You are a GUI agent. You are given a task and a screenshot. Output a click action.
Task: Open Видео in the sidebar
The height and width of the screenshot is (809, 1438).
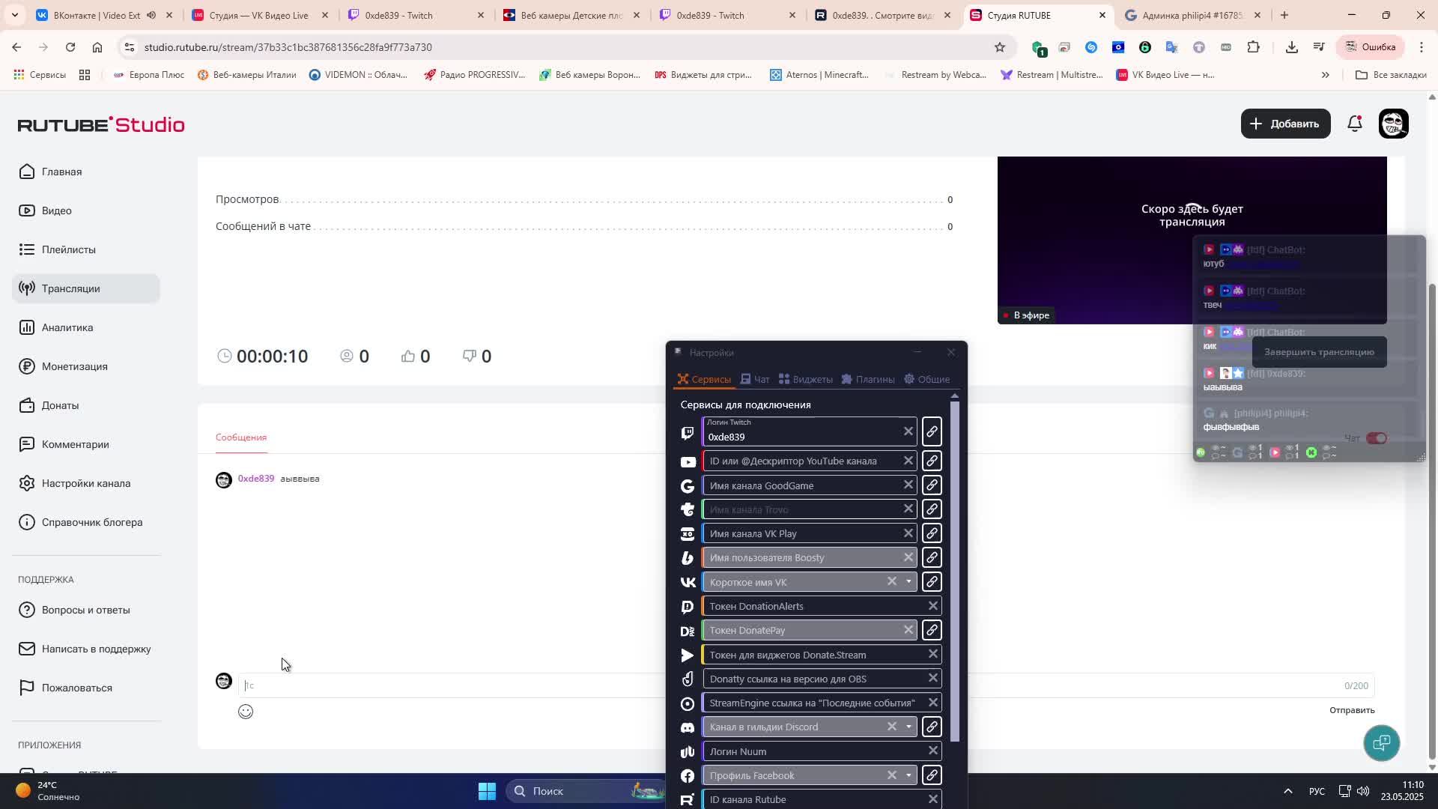(x=86, y=210)
